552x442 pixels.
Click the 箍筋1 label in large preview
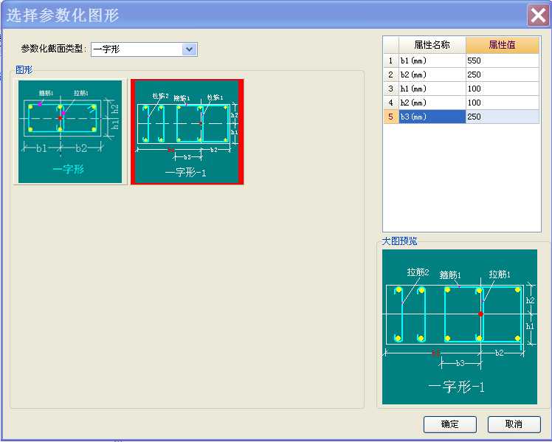pyautogui.click(x=450, y=274)
